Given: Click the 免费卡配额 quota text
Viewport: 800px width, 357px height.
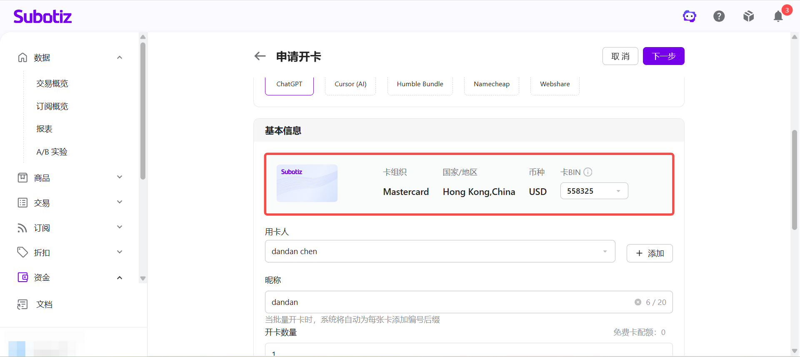Looking at the screenshot, I should point(639,332).
